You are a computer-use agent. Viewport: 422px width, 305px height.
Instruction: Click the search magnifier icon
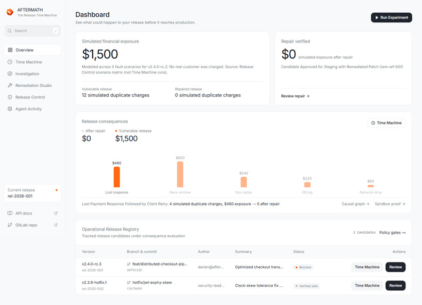tap(10, 31)
